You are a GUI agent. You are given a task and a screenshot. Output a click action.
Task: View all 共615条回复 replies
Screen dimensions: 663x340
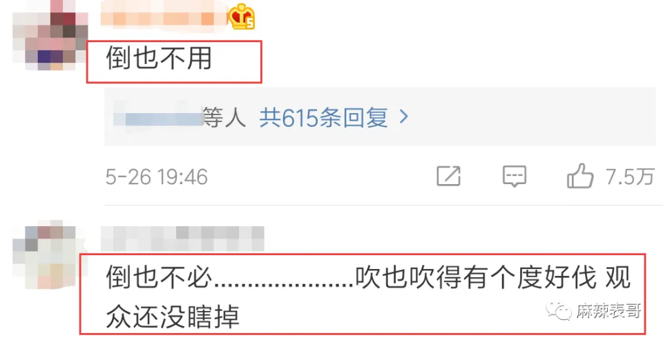pos(323,117)
